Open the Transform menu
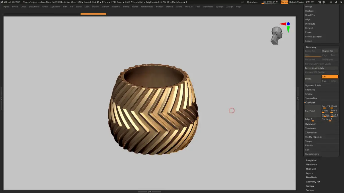 pyautogui.click(x=208, y=7)
